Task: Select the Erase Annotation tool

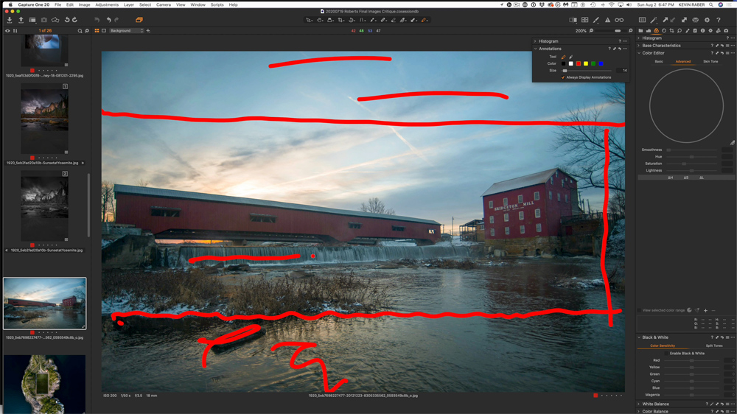Action: coord(570,57)
